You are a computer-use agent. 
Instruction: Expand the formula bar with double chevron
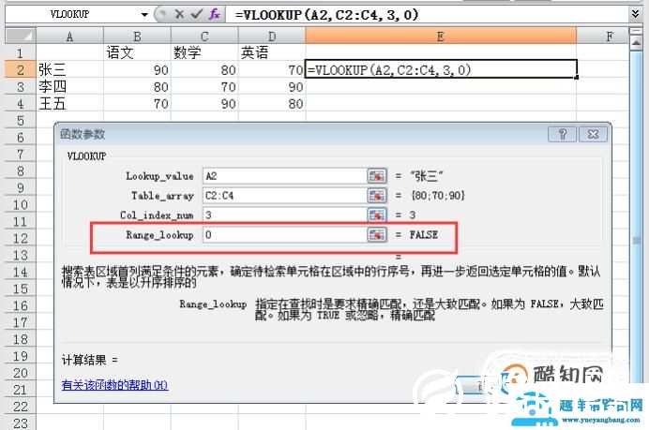tap(635, 14)
